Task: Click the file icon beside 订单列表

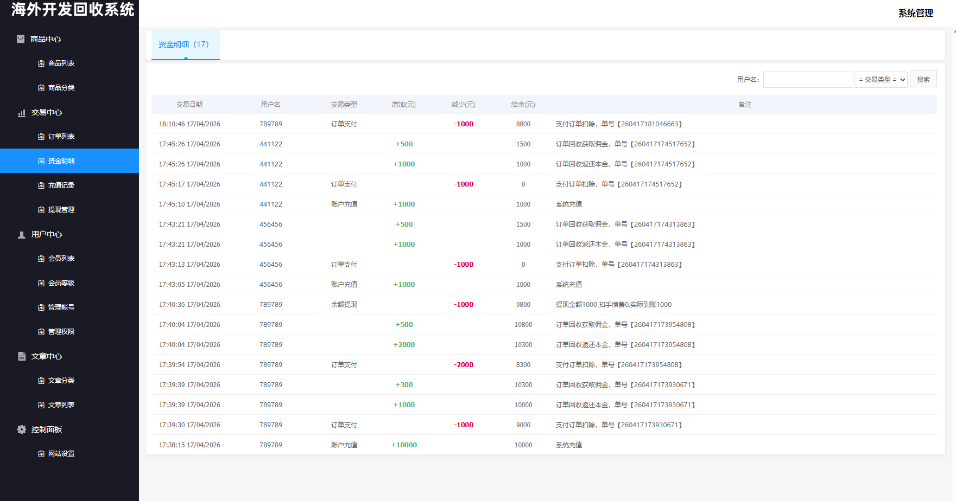Action: pyautogui.click(x=40, y=136)
